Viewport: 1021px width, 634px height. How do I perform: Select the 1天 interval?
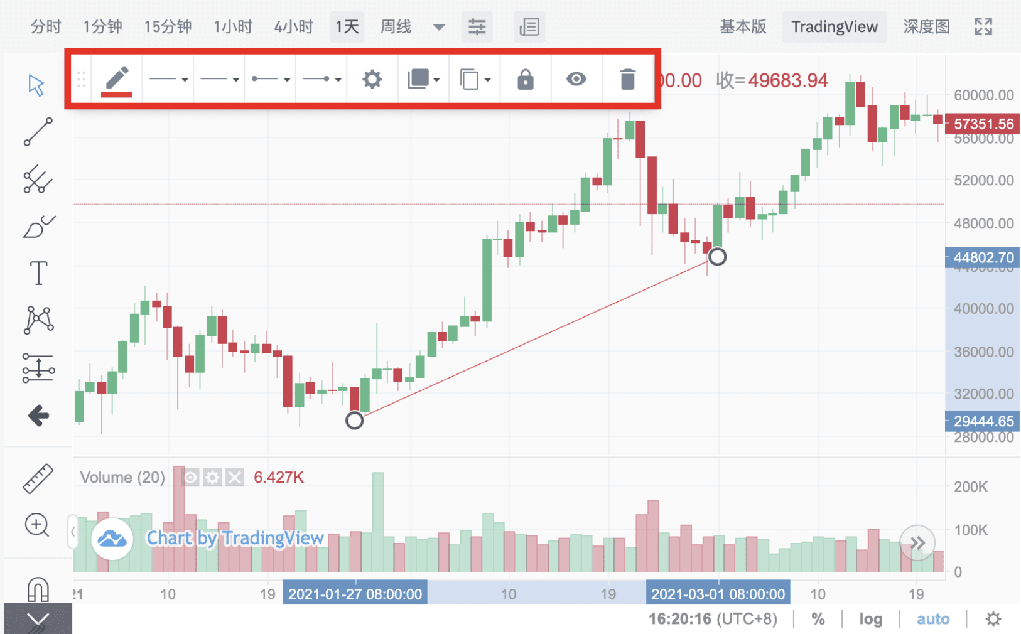[x=347, y=27]
